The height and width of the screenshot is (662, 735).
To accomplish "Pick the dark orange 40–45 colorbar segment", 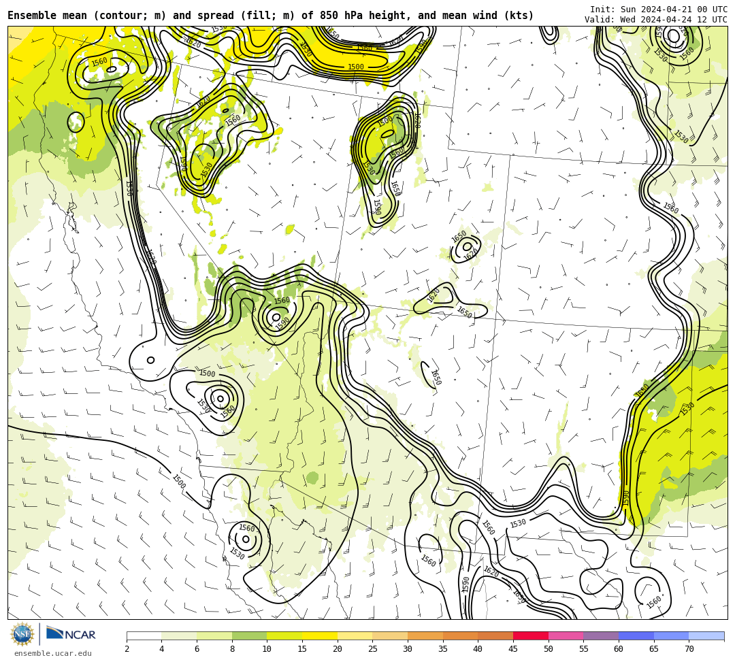I will point(495,635).
